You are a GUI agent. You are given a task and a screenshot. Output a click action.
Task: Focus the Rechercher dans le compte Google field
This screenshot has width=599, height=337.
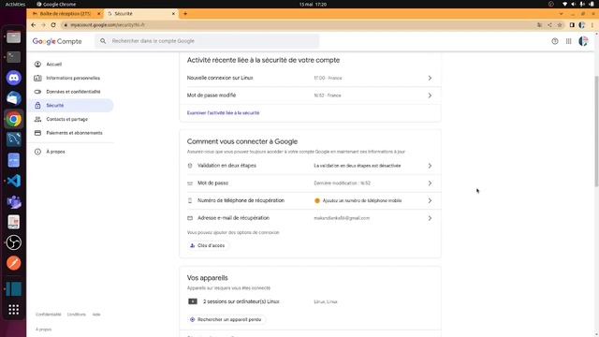[207, 41]
